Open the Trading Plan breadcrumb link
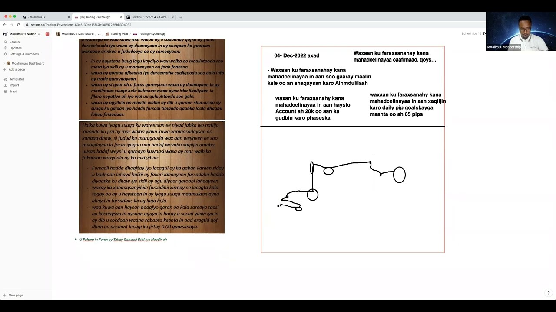The width and height of the screenshot is (556, 312). coord(119,34)
